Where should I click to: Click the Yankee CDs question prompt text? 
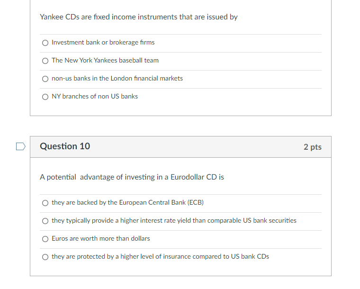point(139,17)
